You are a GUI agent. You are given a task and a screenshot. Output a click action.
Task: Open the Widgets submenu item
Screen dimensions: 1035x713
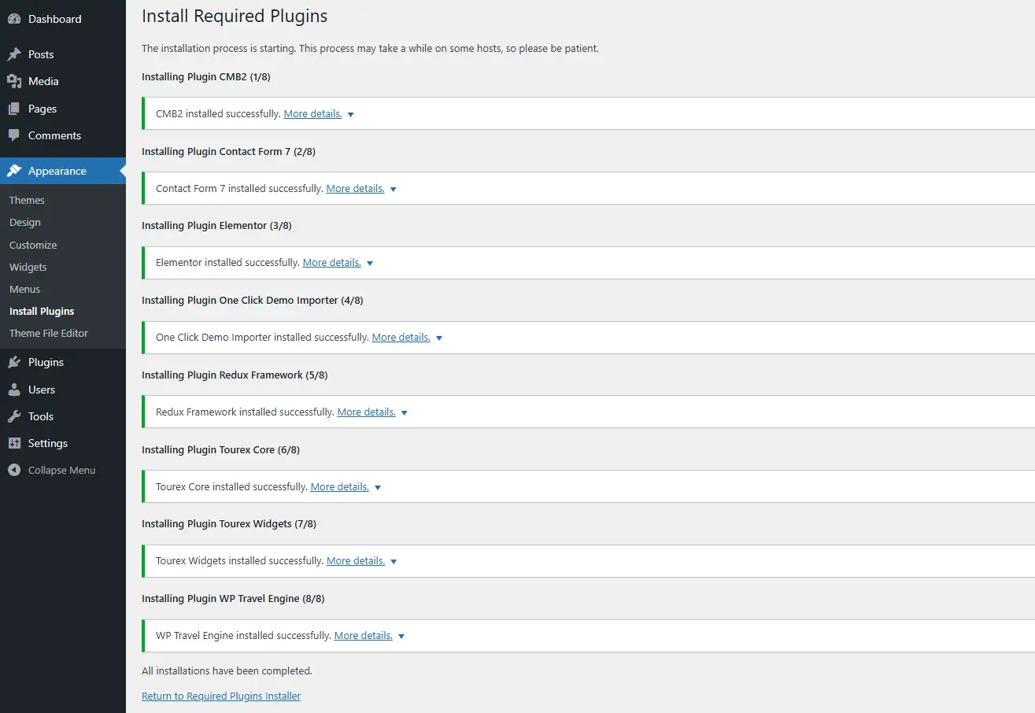pyautogui.click(x=28, y=267)
